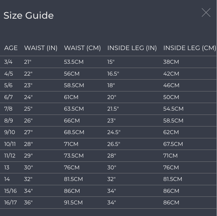This screenshot has height=216, width=217.
Task: Click the 54.5CM inside leg cell
Action: 173,109
